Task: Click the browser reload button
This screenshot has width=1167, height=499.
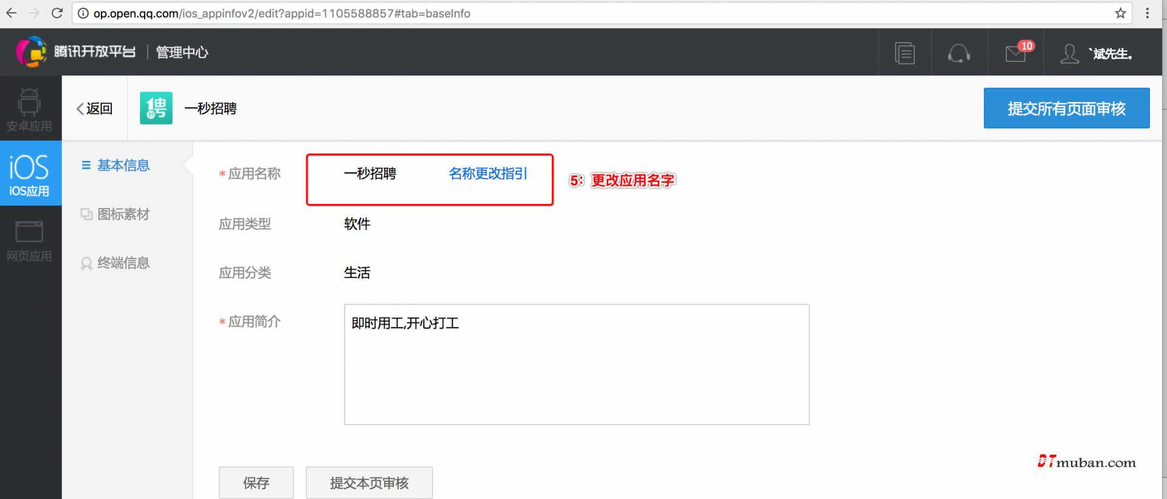Action: click(57, 13)
